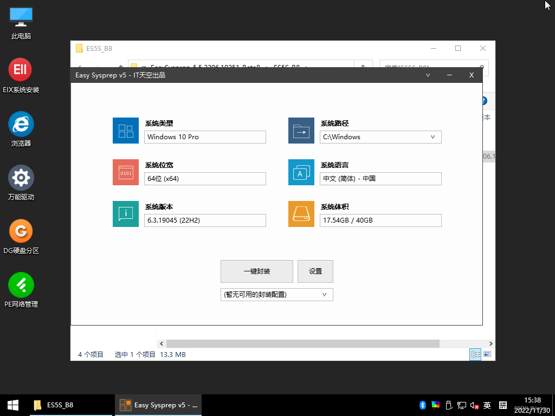555x416 pixels.
Task: Click the 6.3.19045 (22H2) version field
Action: click(205, 220)
